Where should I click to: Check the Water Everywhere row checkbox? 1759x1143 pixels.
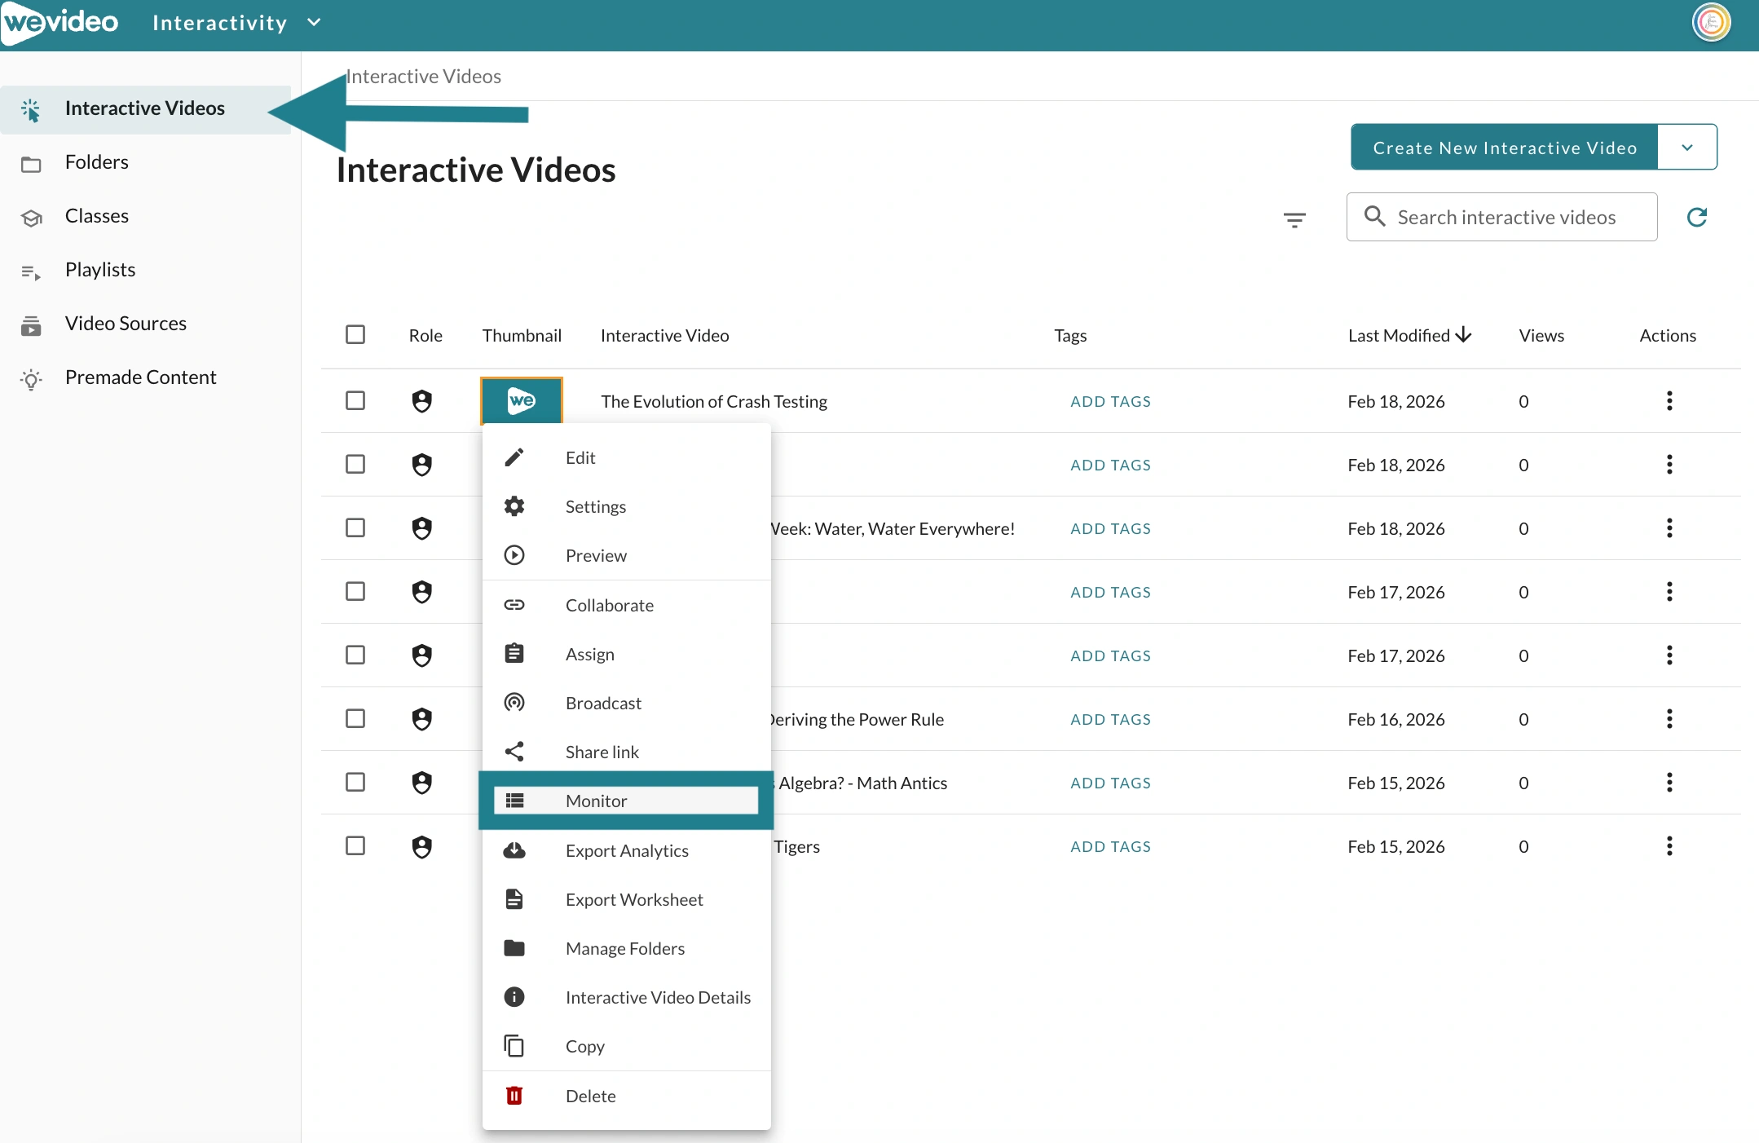click(x=355, y=527)
